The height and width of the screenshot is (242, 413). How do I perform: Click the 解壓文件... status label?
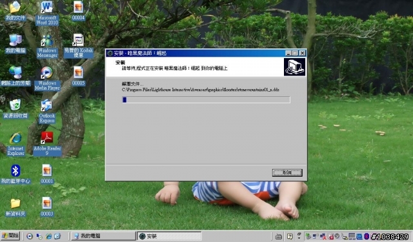(132, 84)
